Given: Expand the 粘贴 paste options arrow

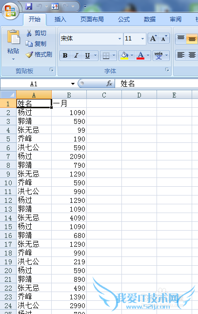Looking at the screenshot, I should click(x=13, y=59).
